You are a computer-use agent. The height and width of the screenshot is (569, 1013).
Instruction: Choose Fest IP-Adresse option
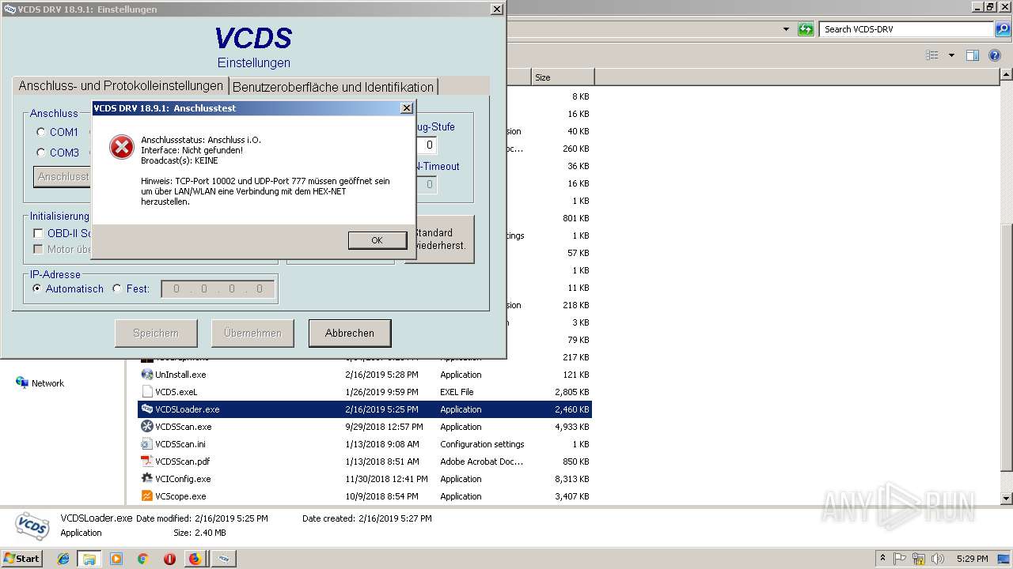tap(117, 288)
